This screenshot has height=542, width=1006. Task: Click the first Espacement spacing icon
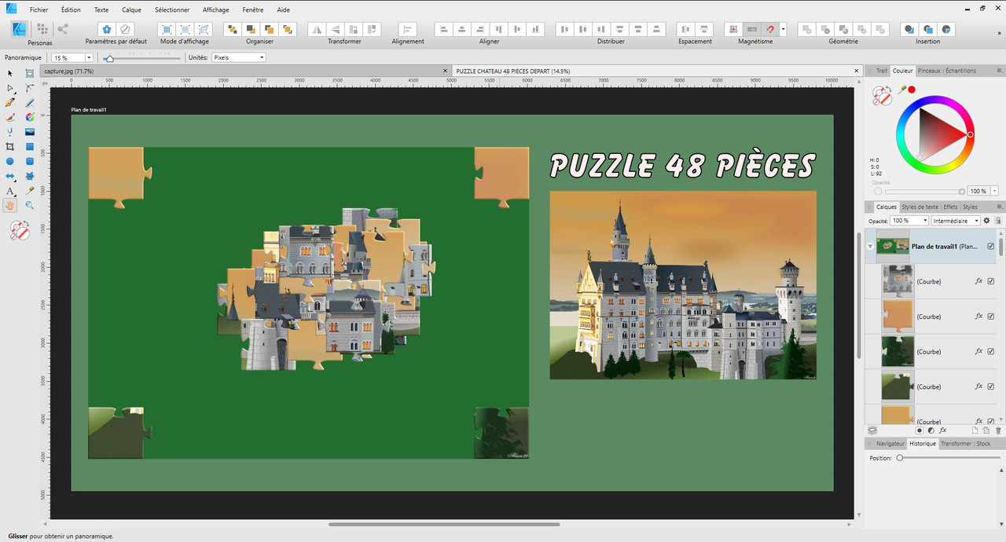pos(685,29)
